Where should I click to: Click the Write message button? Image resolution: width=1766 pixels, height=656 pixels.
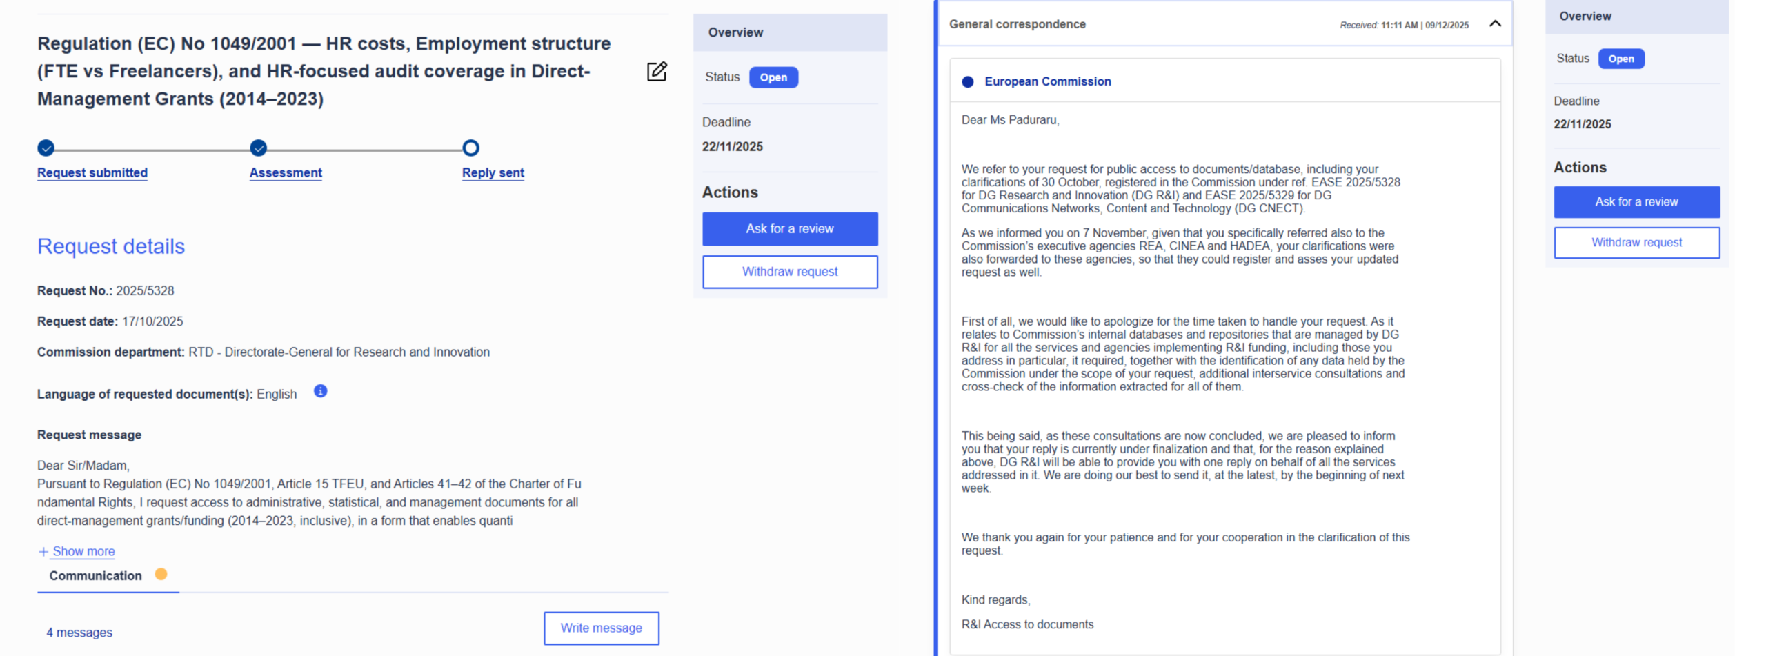[601, 628]
